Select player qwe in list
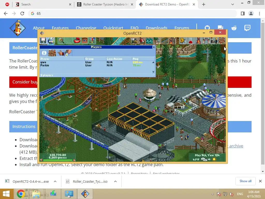 point(96,62)
